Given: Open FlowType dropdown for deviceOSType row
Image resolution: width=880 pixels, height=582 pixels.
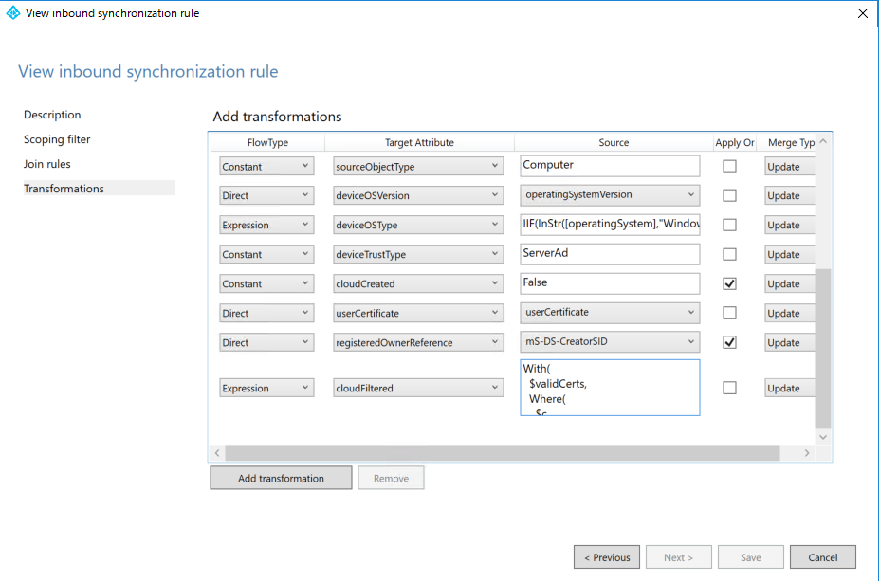Looking at the screenshot, I should pos(266,225).
